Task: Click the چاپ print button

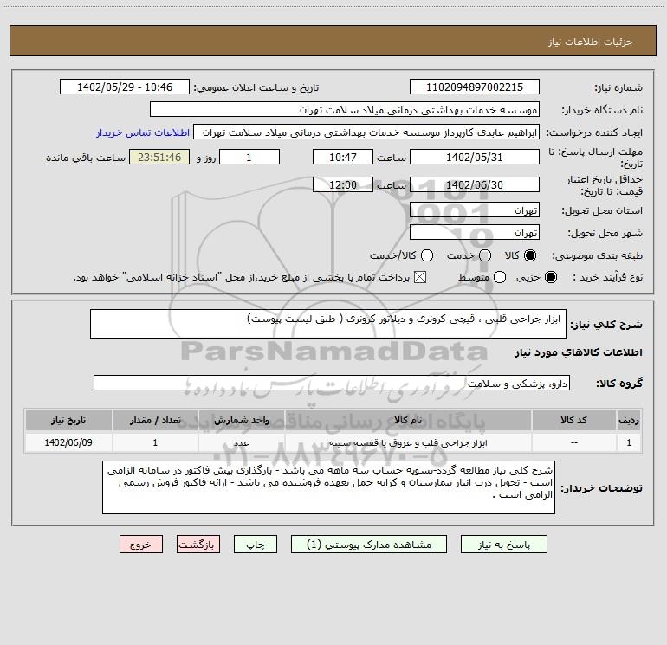Action: pyautogui.click(x=256, y=545)
